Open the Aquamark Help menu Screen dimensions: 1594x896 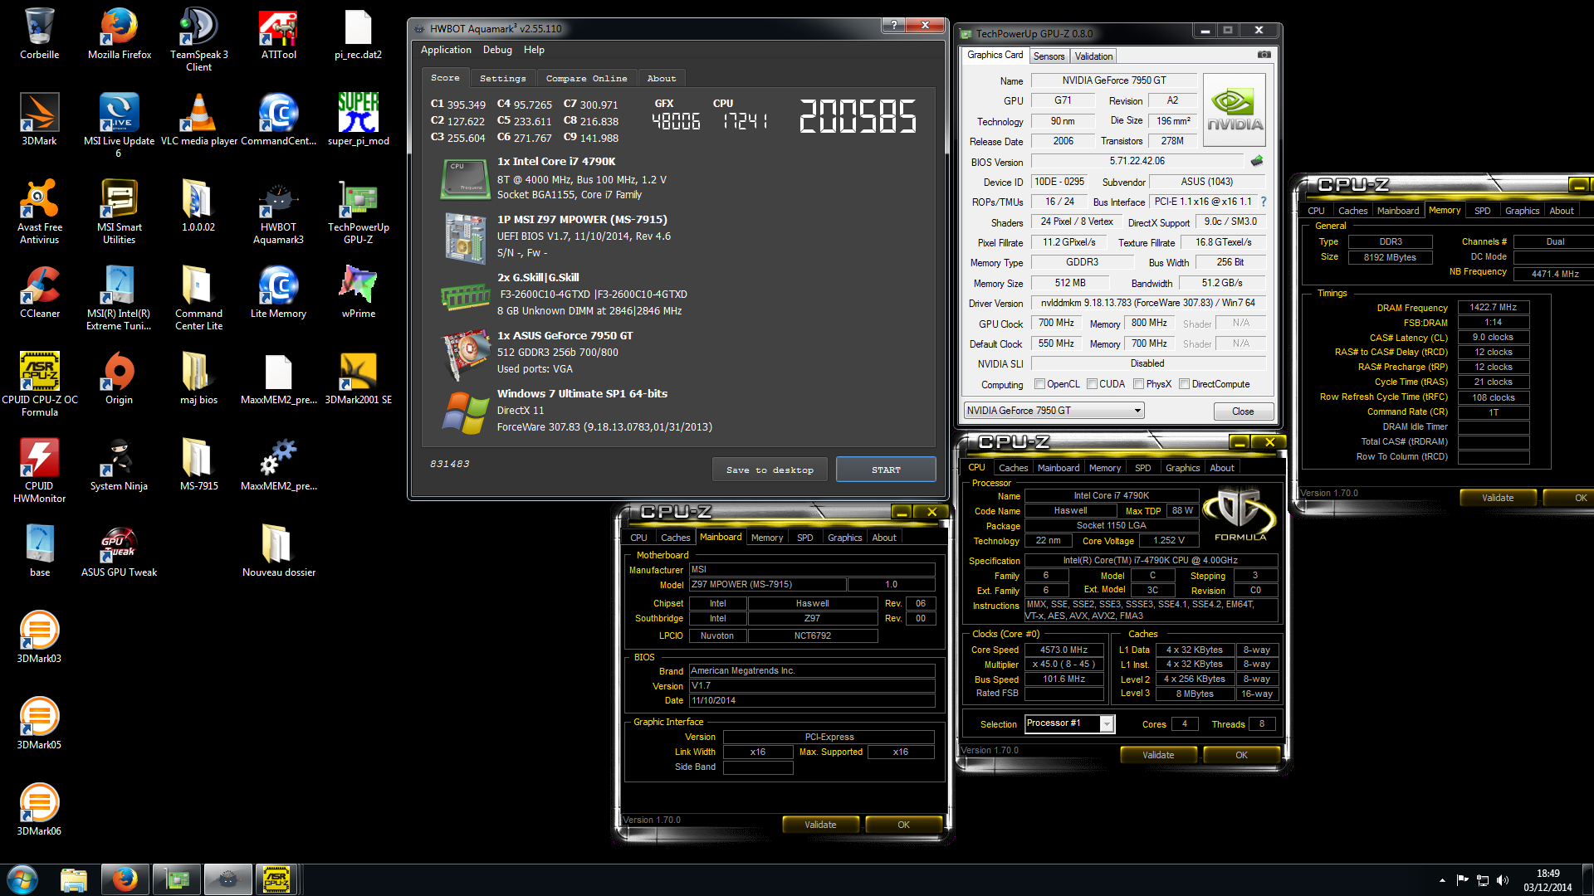pyautogui.click(x=534, y=50)
